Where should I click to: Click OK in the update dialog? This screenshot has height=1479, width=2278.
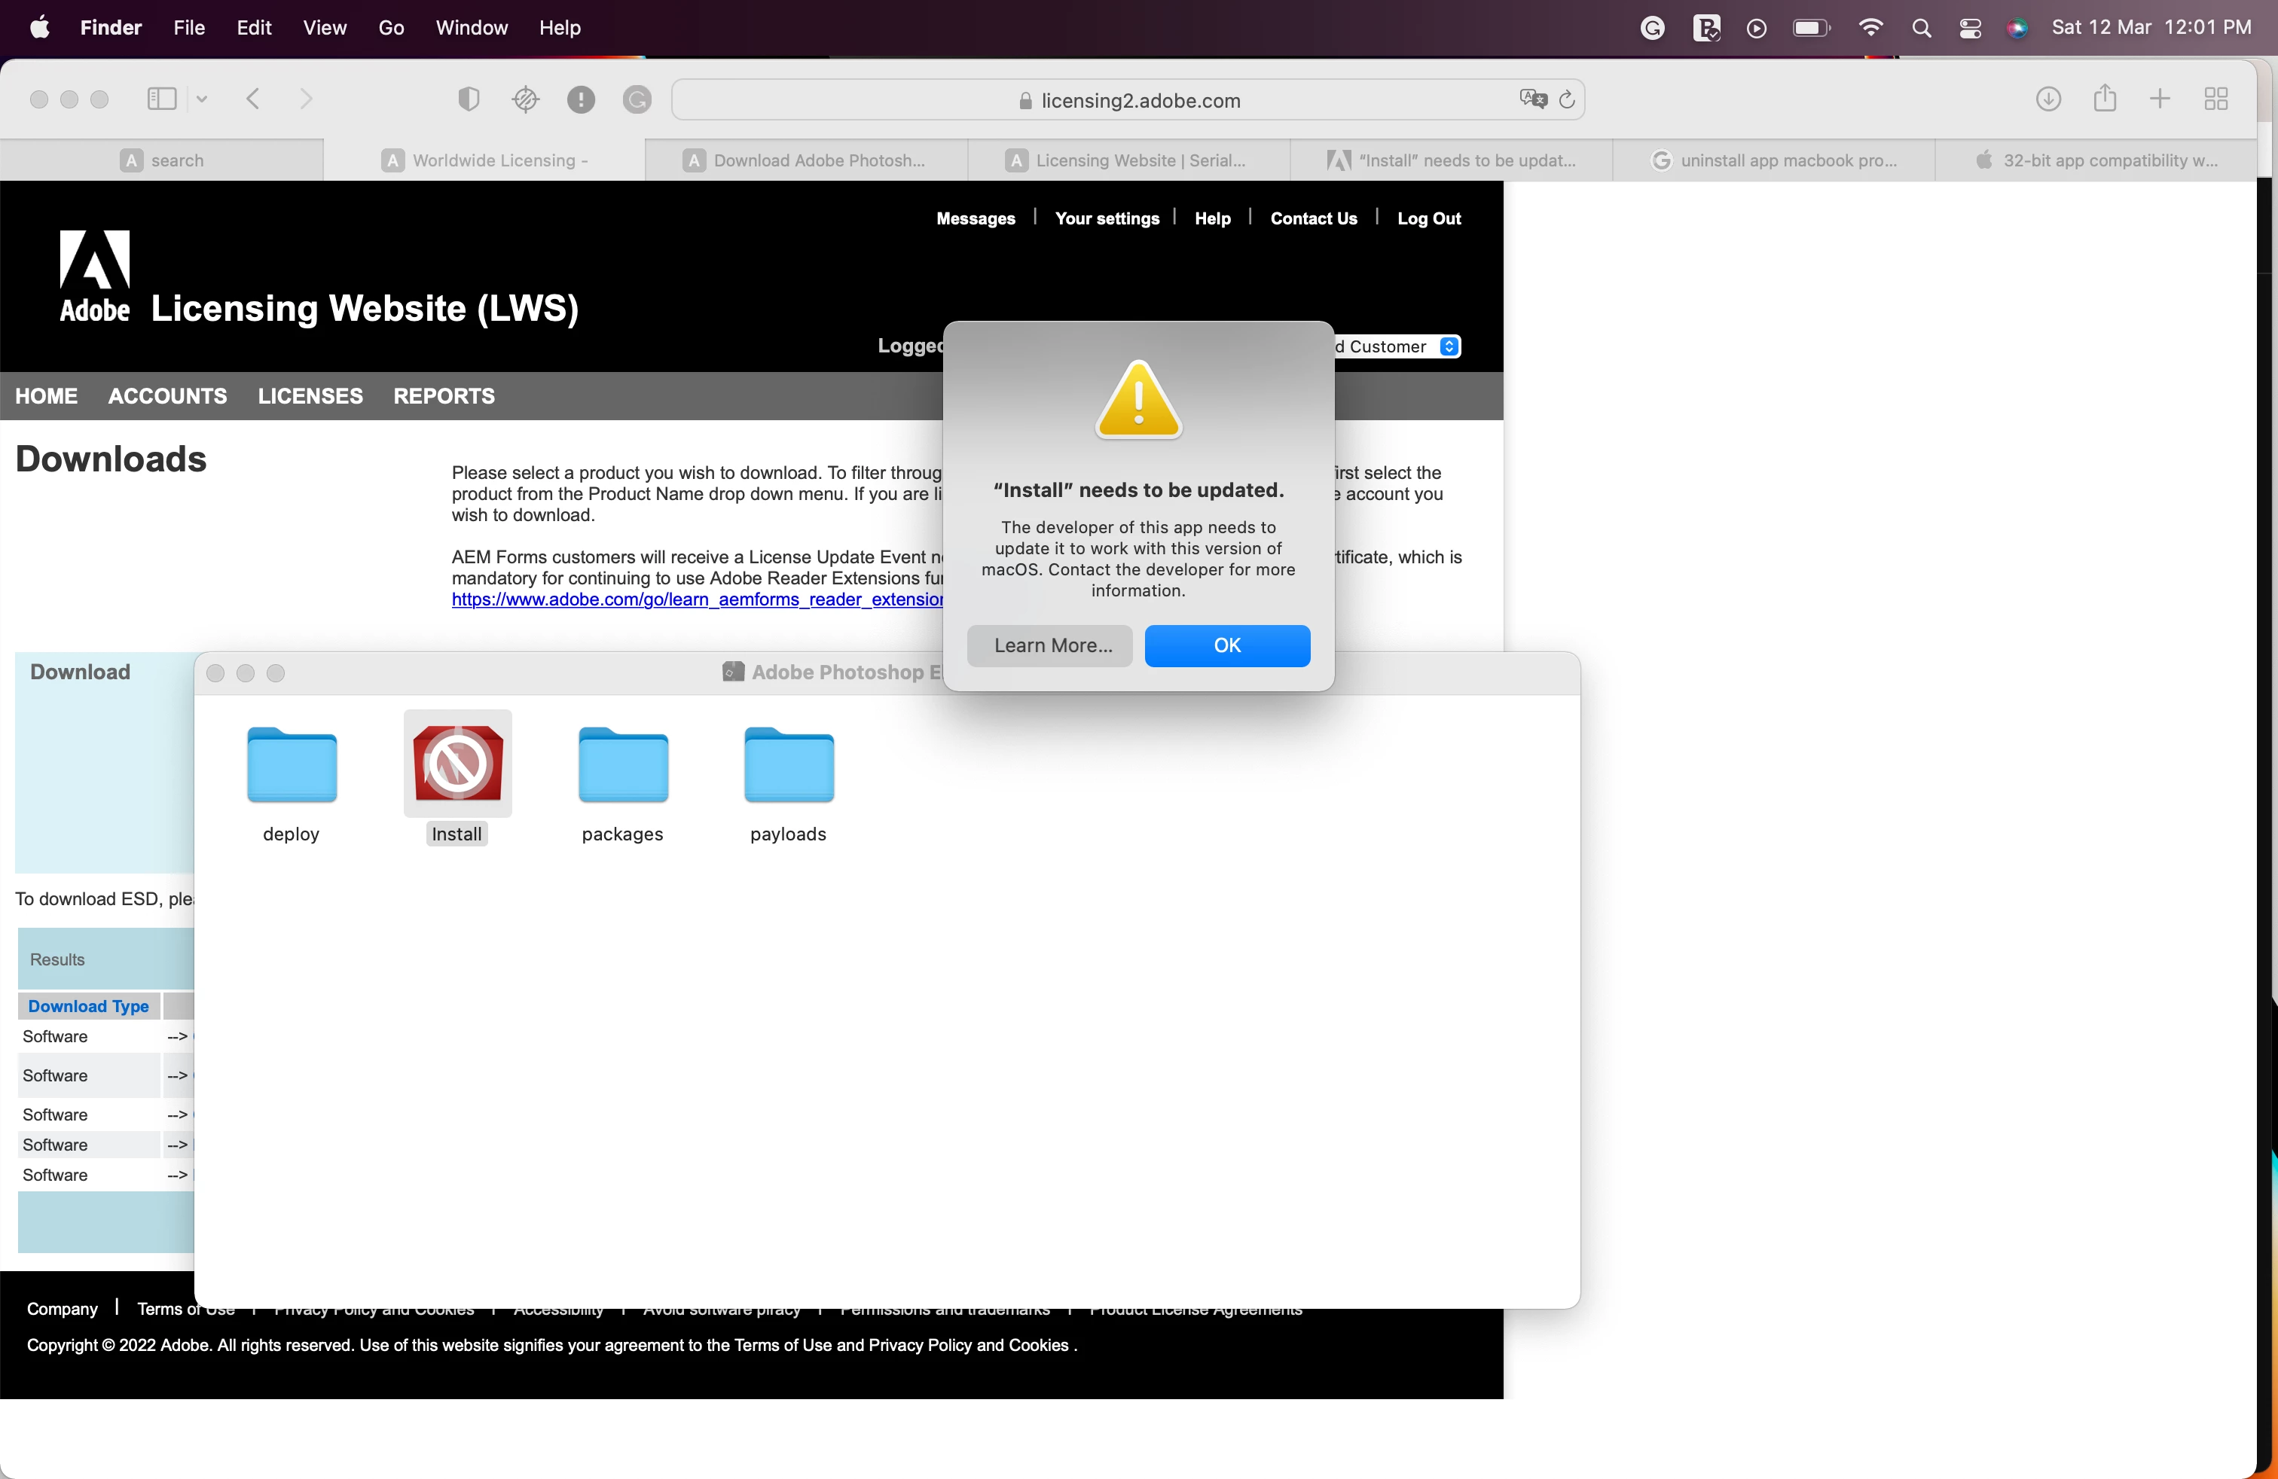[x=1227, y=646]
